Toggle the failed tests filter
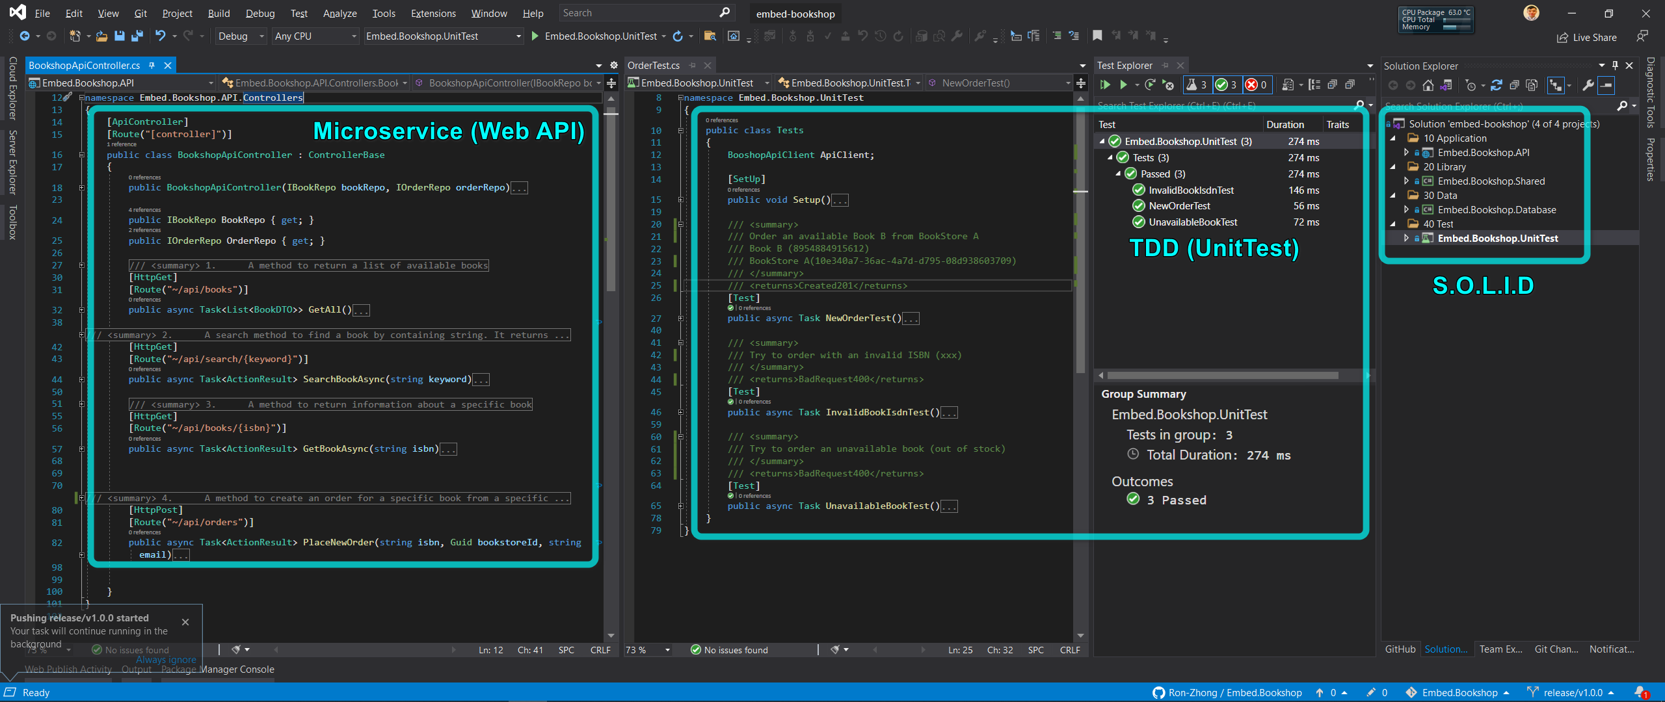 coord(1257,84)
